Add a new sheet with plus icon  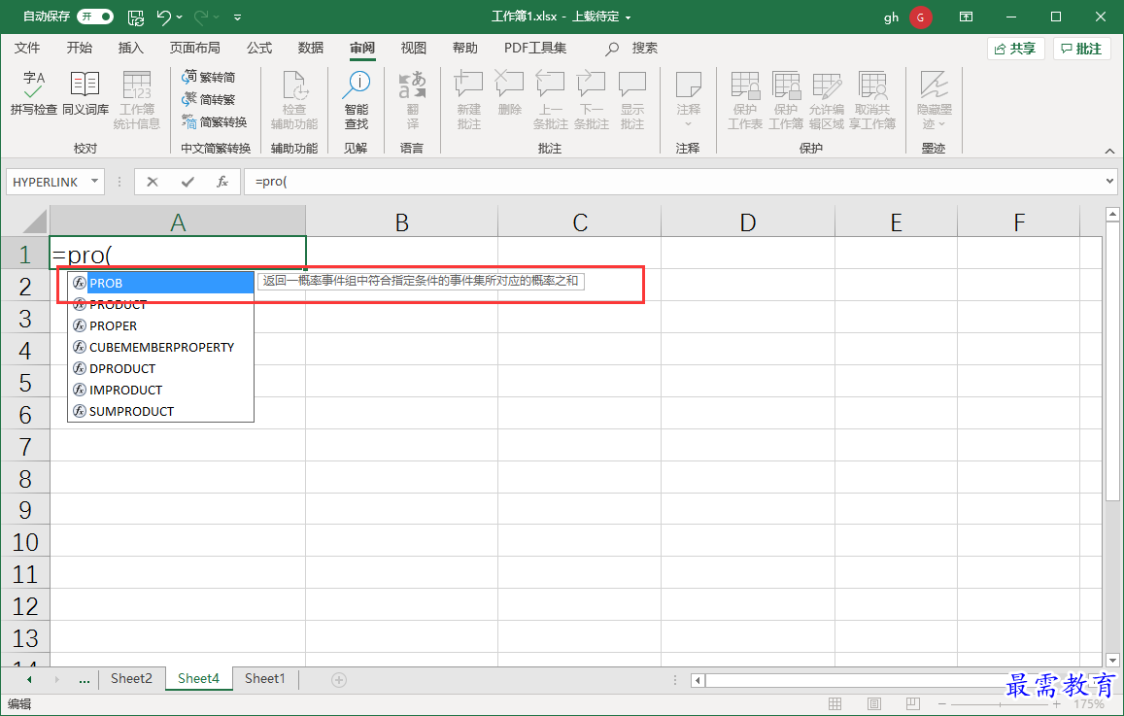pyautogui.click(x=339, y=679)
